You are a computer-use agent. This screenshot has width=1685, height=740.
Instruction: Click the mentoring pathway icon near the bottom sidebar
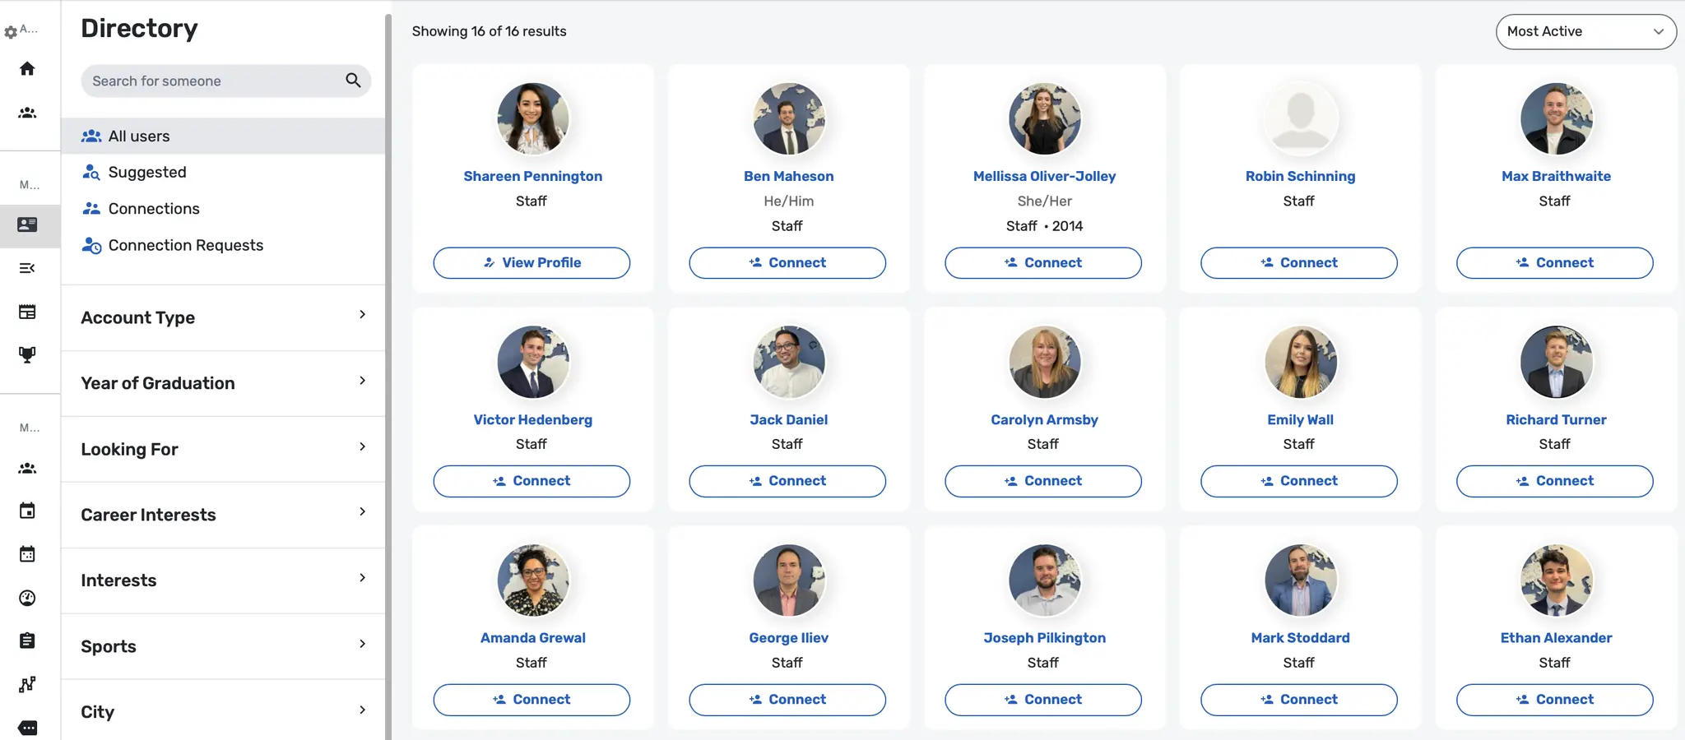tap(28, 684)
